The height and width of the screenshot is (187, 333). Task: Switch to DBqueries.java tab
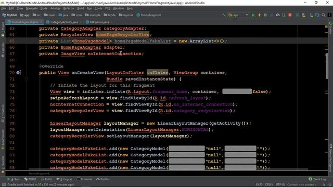click(x=99, y=22)
